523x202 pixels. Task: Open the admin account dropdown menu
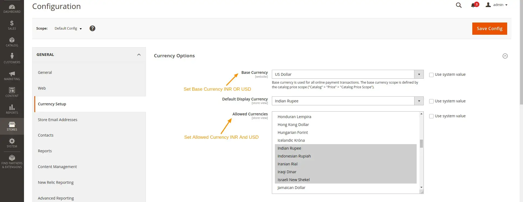500,5
